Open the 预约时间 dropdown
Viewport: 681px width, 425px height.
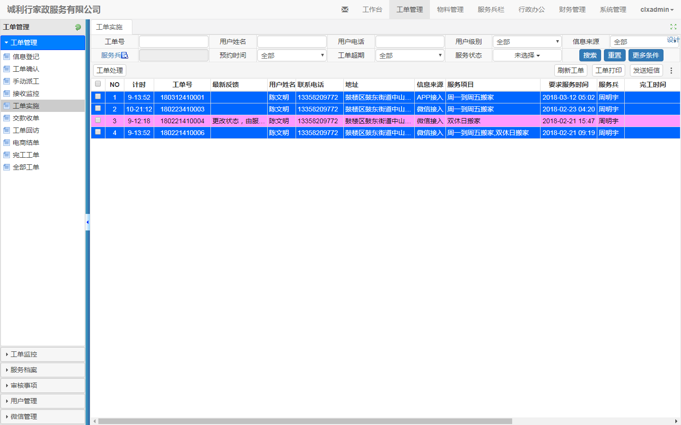point(292,56)
